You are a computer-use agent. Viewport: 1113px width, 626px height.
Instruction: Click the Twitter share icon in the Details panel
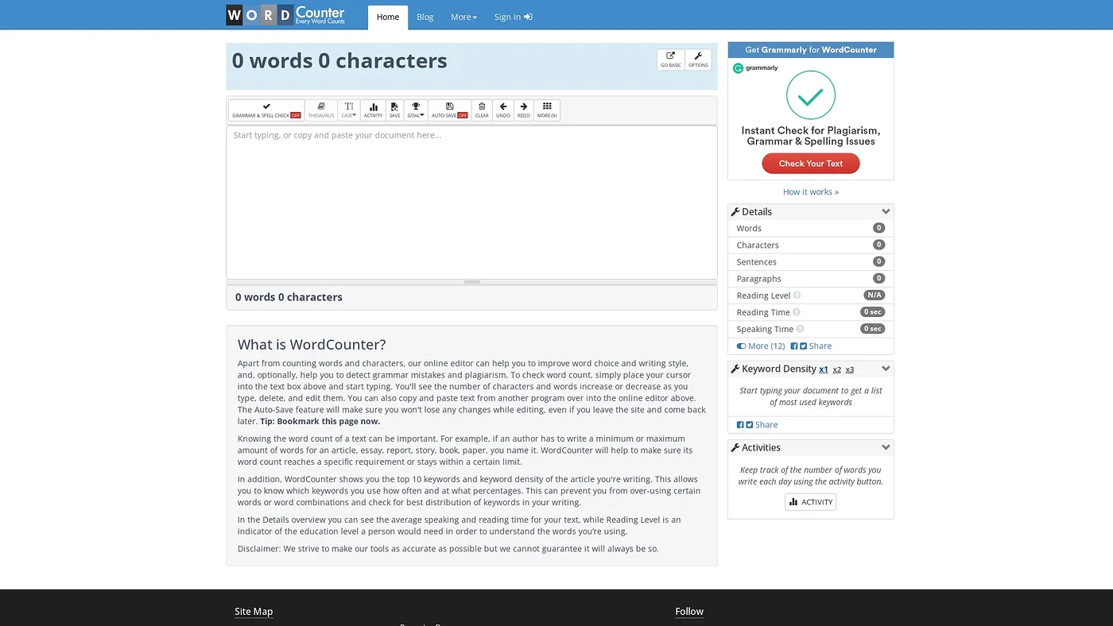pyautogui.click(x=803, y=346)
